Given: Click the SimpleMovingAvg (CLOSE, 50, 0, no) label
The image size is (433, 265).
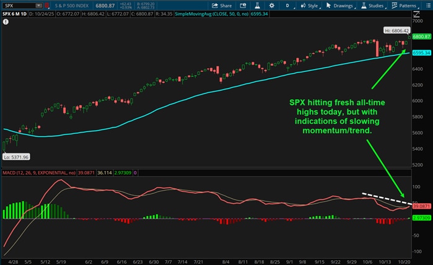Looking at the screenshot, I should [x=211, y=14].
